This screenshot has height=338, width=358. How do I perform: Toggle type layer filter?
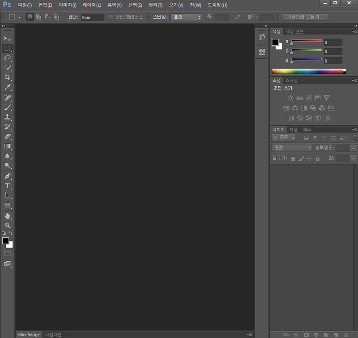click(324, 137)
